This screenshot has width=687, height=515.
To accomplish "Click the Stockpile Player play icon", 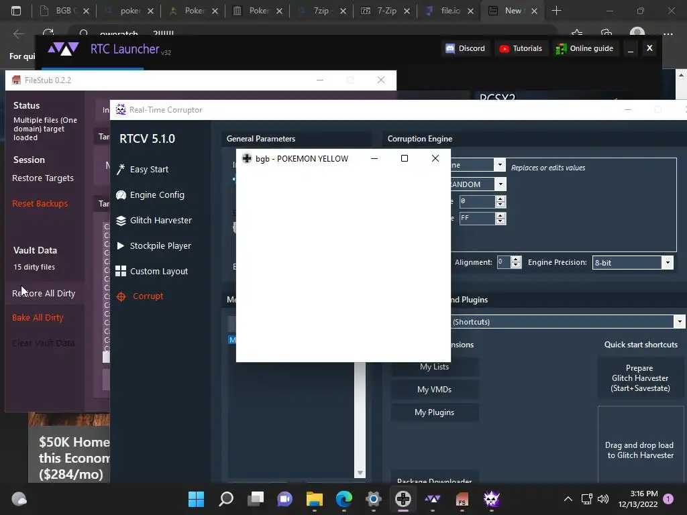I will 121,245.
